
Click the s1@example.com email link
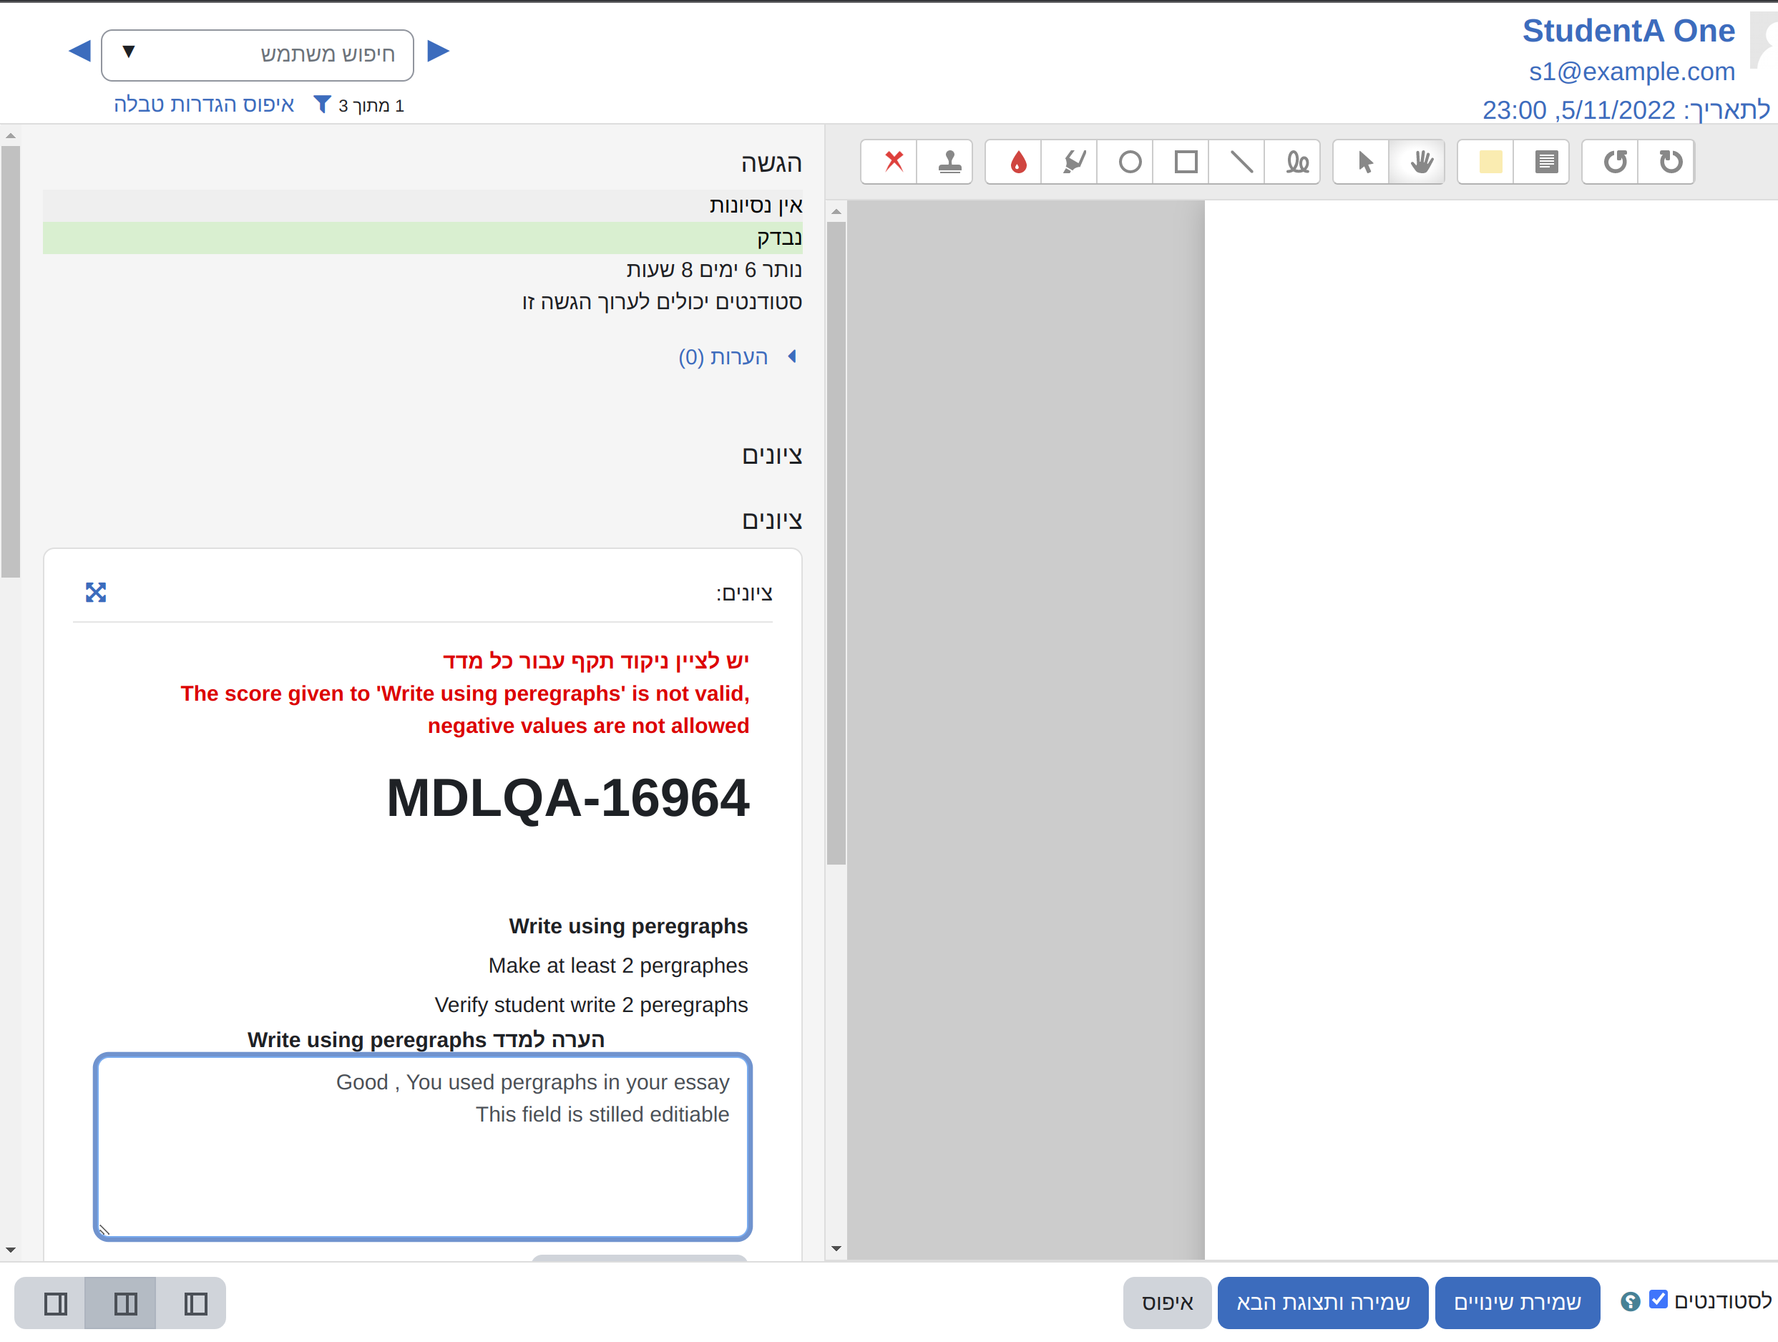coord(1632,72)
